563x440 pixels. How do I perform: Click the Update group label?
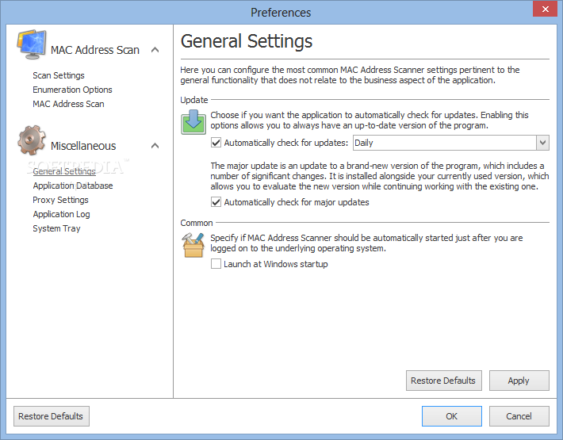(194, 100)
